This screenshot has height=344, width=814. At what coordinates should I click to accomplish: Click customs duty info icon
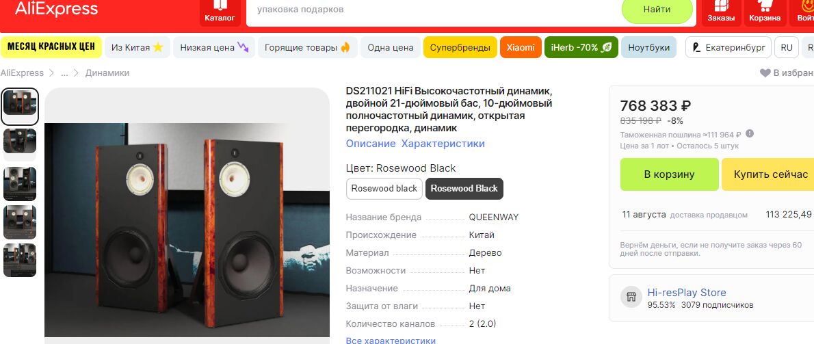pos(749,134)
